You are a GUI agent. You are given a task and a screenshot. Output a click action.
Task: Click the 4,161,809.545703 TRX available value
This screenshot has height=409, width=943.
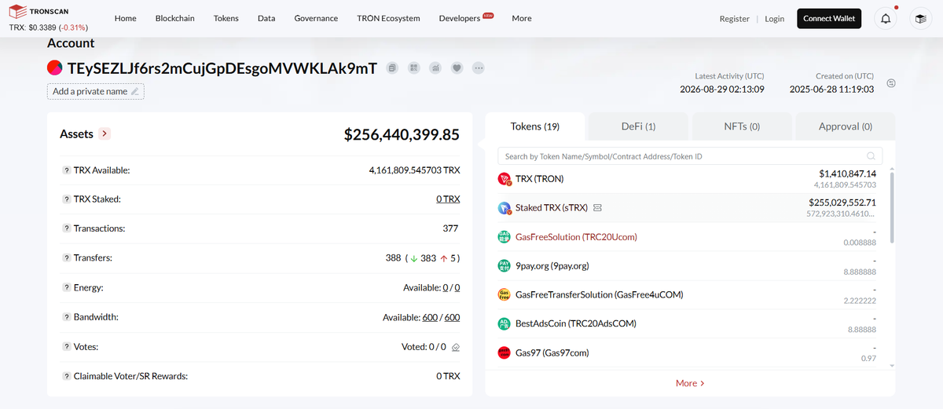coord(414,170)
